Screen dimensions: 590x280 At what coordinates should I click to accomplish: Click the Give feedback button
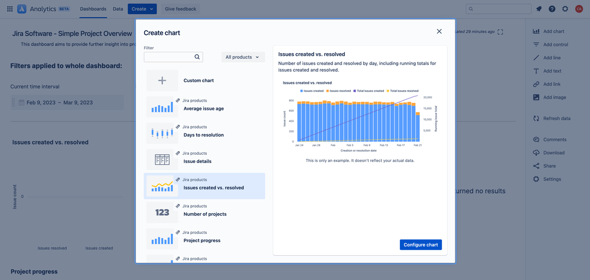181,9
